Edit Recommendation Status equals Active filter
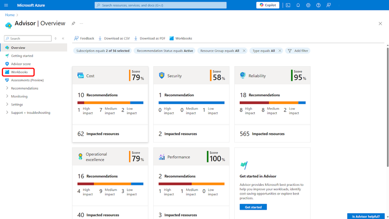This screenshot has width=389, height=219. pyautogui.click(x=165, y=51)
